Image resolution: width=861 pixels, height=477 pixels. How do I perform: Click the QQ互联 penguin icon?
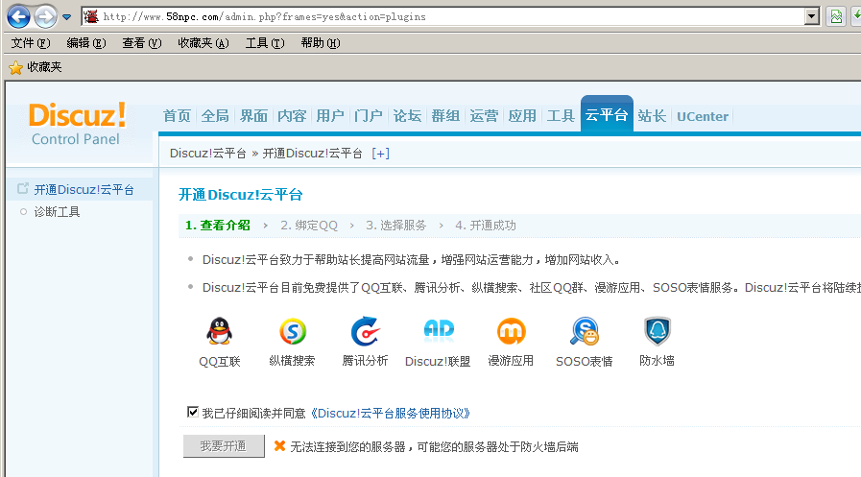point(219,331)
